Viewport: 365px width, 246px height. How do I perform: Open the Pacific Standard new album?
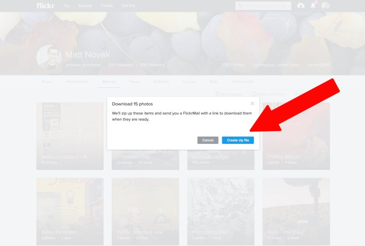tap(145, 211)
